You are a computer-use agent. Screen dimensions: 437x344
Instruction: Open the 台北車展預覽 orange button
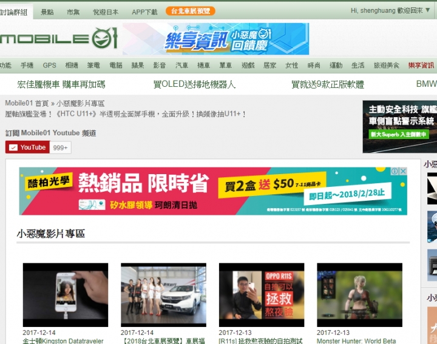tap(191, 11)
